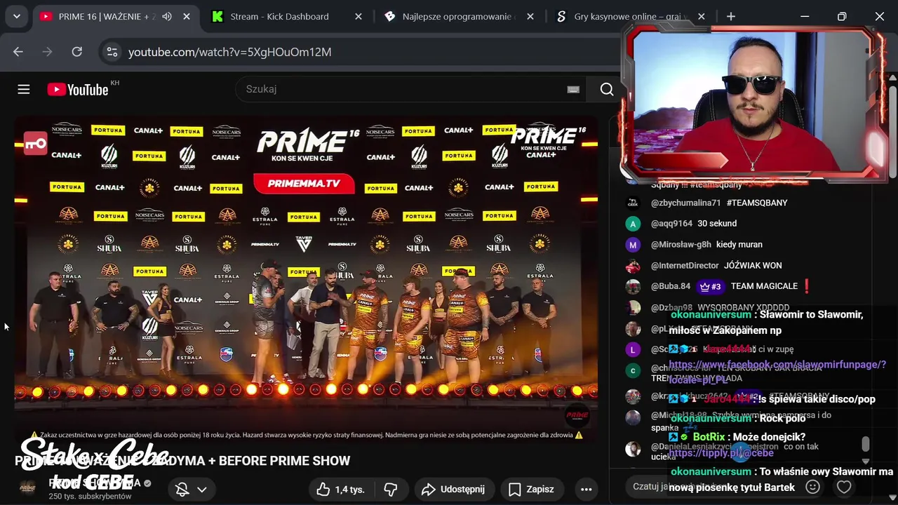Image resolution: width=898 pixels, height=505 pixels.
Task: Open the emoji picker in chat
Action: click(813, 486)
